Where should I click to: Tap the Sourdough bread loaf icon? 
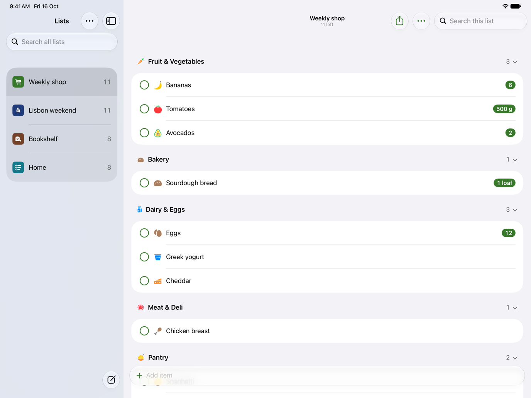[158, 183]
